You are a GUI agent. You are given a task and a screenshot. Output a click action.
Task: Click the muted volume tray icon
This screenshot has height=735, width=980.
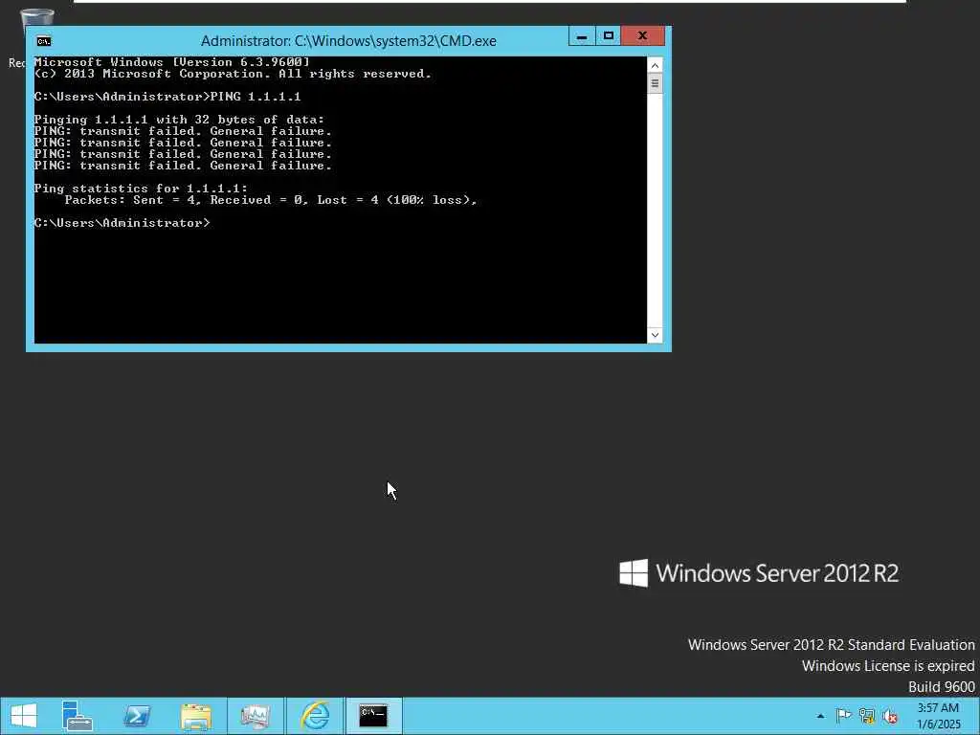point(890,716)
